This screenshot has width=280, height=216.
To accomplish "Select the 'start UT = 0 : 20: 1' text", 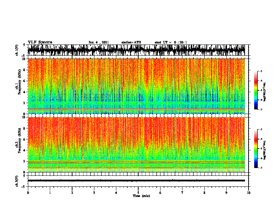I will (171, 42).
